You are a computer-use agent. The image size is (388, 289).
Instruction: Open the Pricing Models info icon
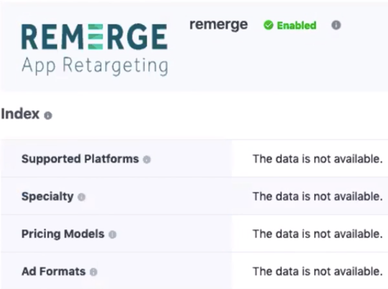[x=113, y=234]
